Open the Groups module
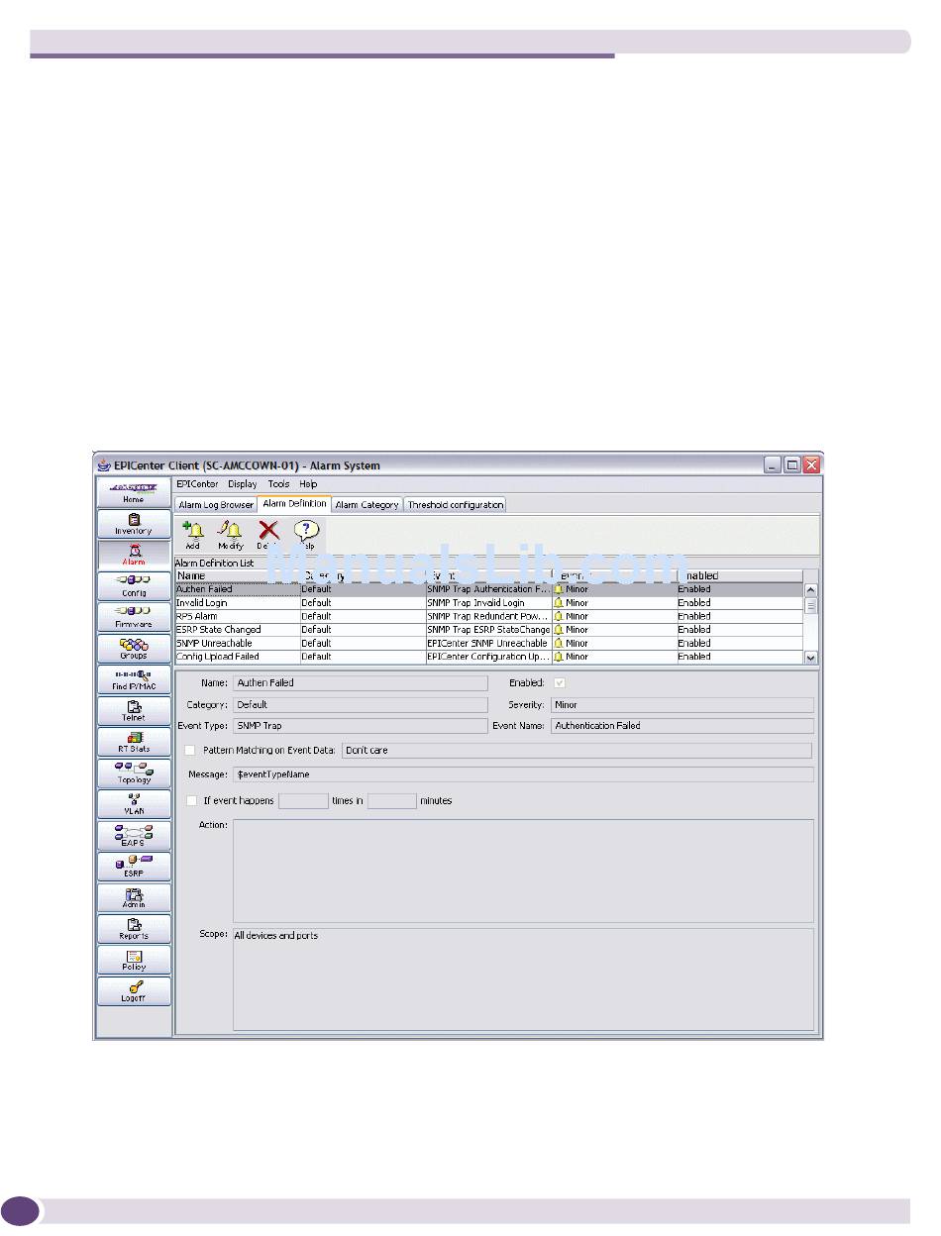Screen dimensions: 941x1236 pos(134,648)
